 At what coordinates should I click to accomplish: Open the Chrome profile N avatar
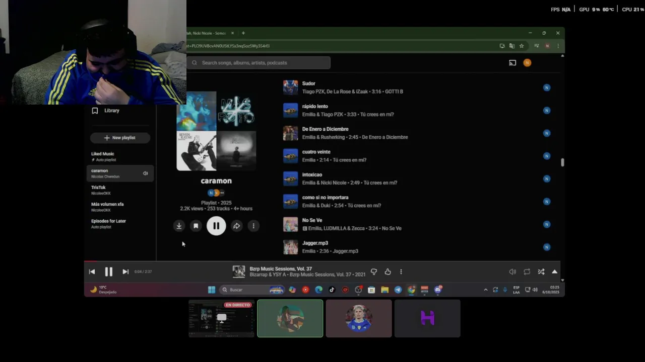click(x=547, y=46)
